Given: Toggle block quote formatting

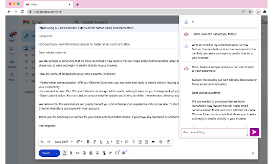Looking at the screenshot, I should [153, 142].
